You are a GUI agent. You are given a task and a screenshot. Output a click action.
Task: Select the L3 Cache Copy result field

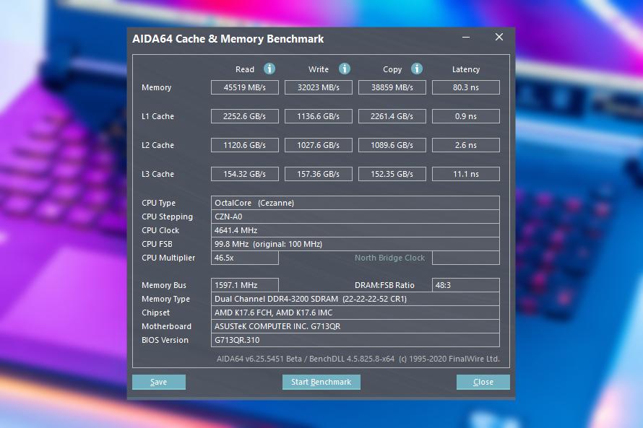pyautogui.click(x=392, y=173)
